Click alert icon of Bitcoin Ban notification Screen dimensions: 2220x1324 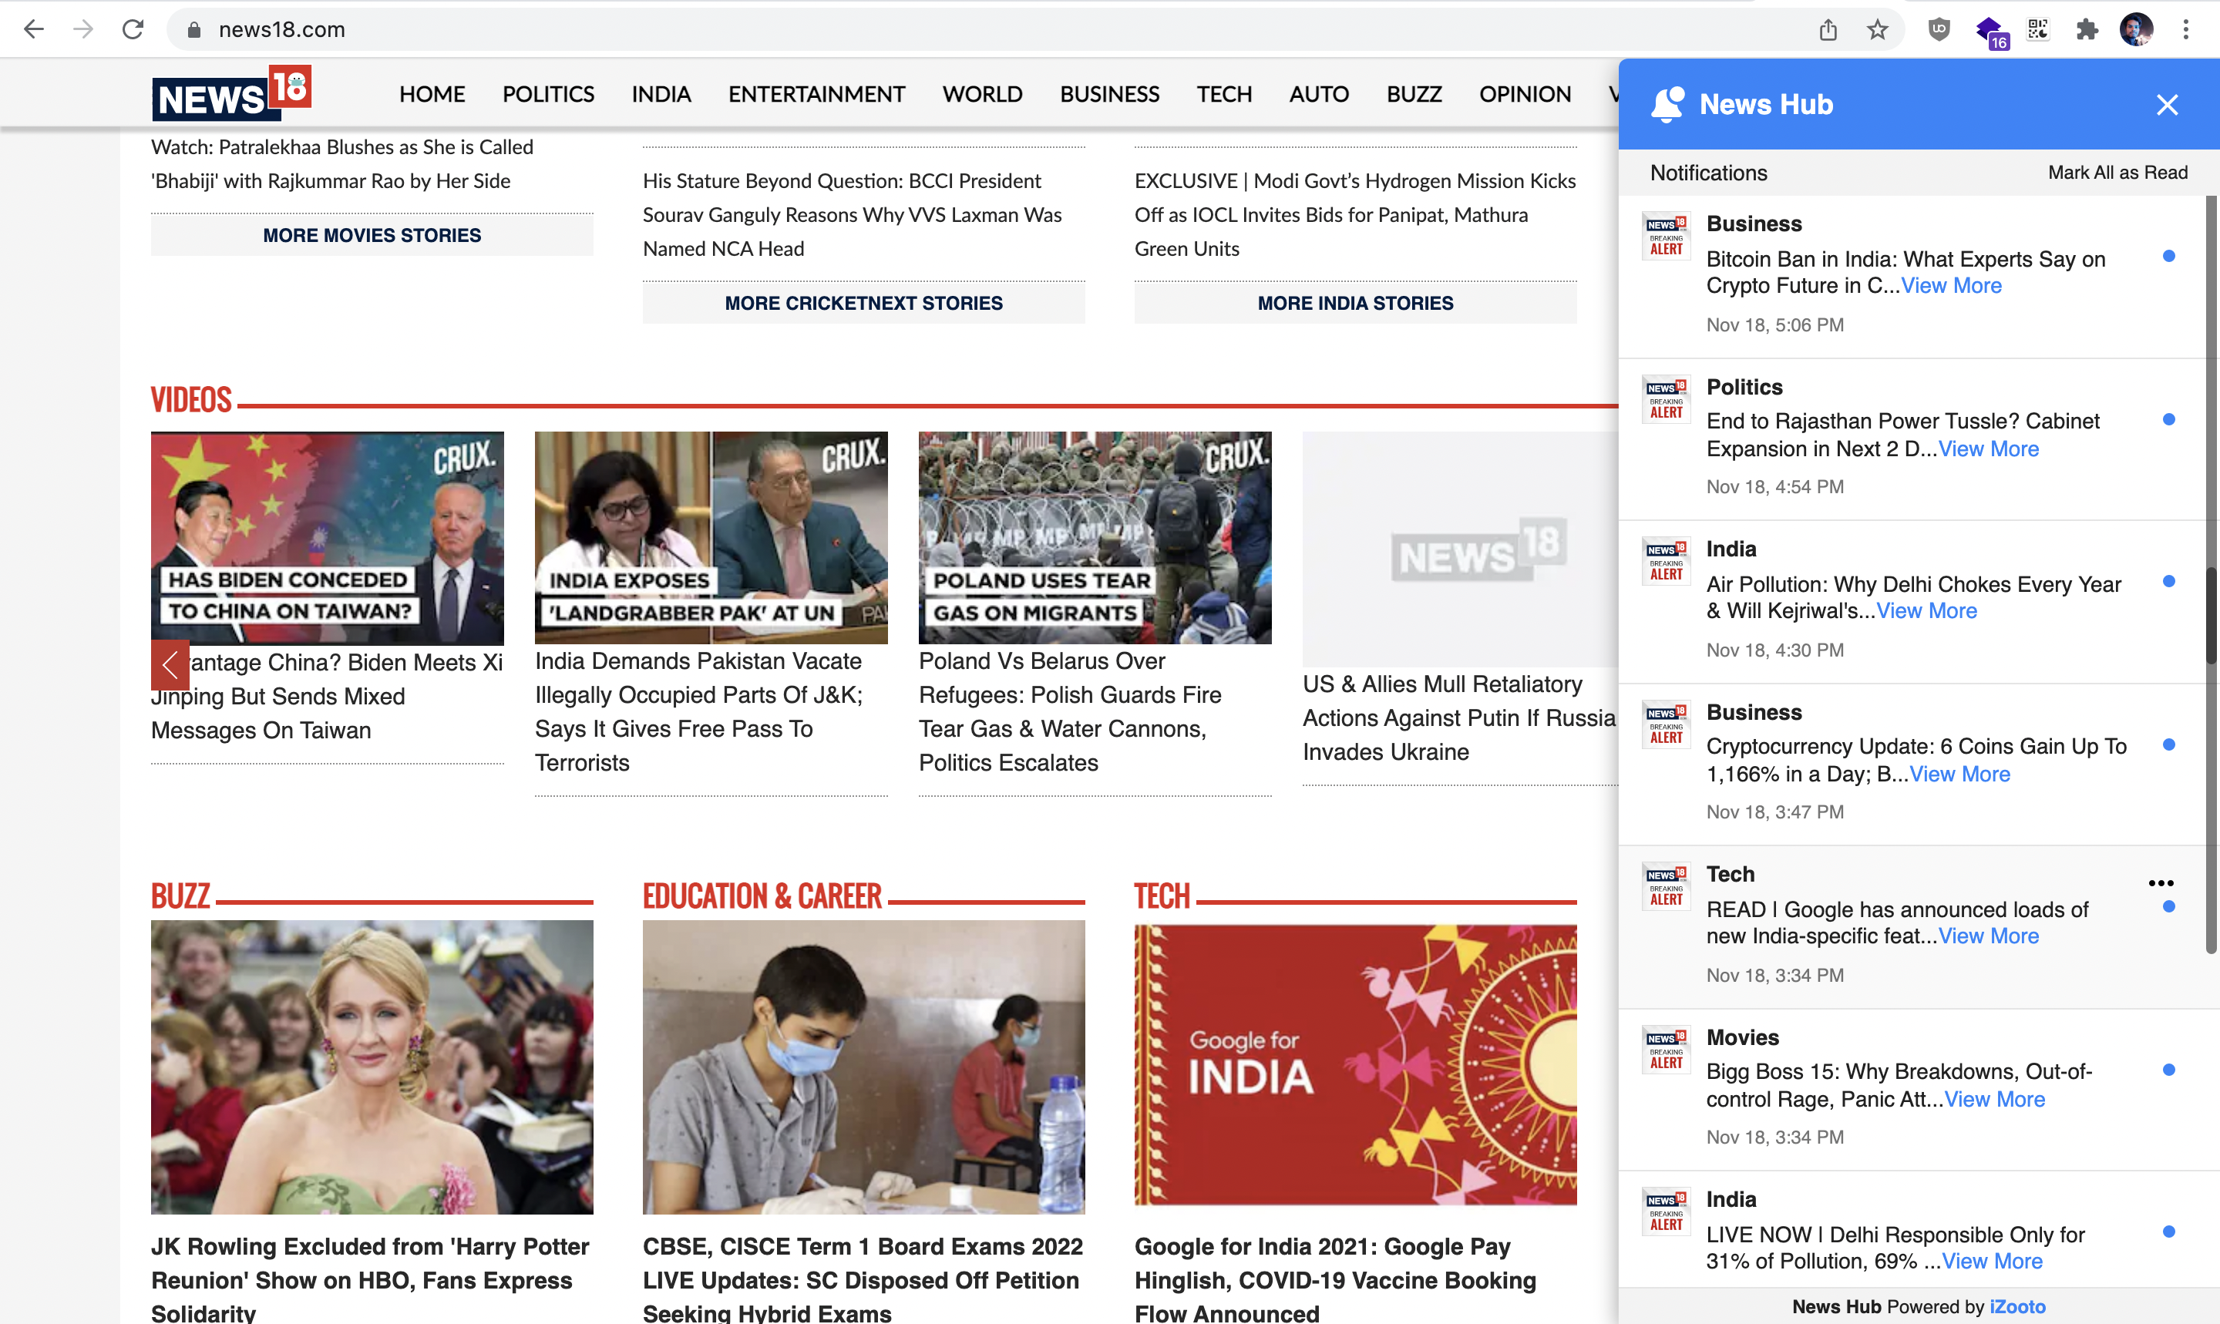click(x=1666, y=236)
